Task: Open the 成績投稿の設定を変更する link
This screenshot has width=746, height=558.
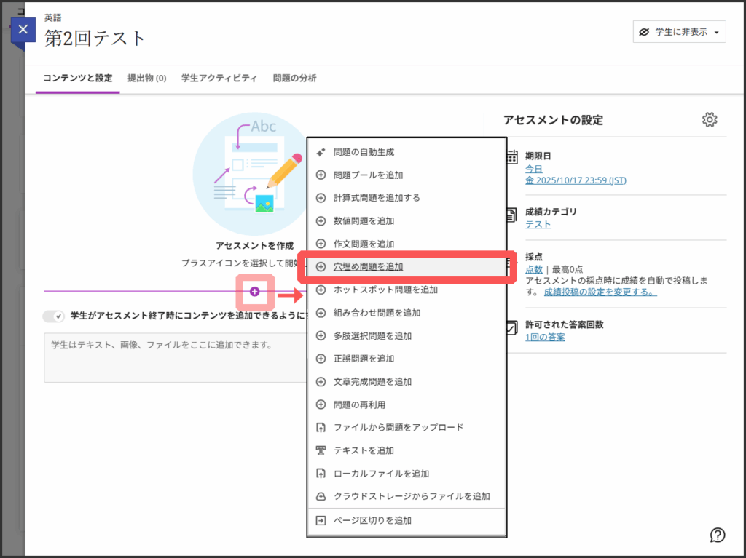Action: (x=600, y=292)
